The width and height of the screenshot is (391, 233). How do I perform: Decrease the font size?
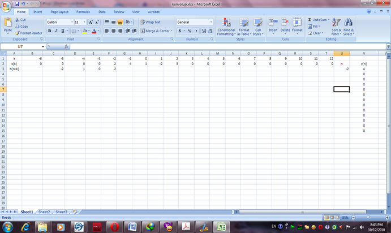[x=97, y=22]
